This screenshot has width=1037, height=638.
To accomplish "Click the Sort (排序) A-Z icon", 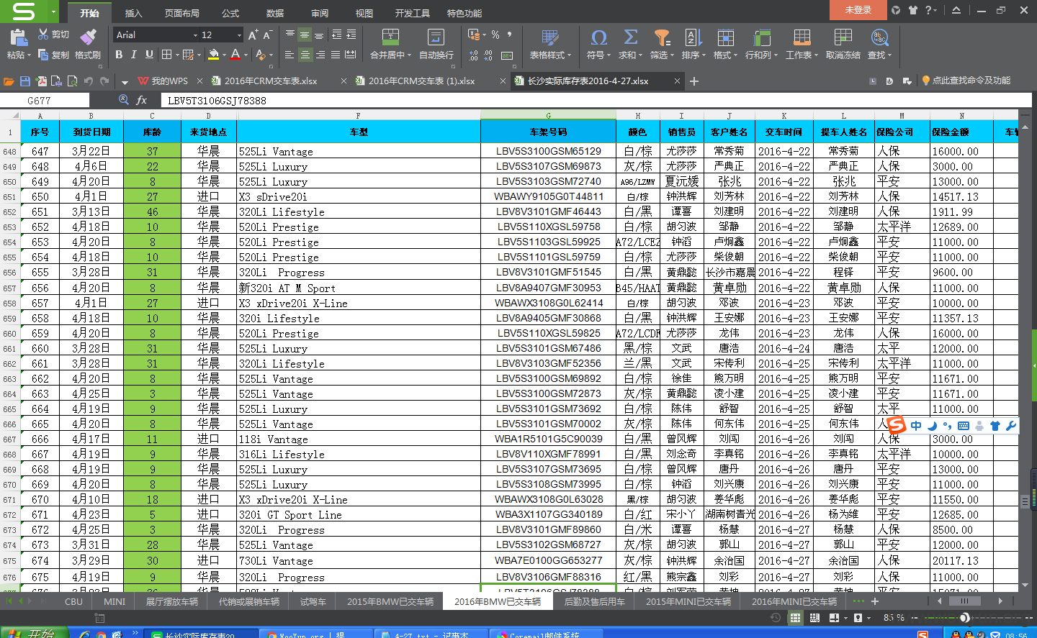I will 693,37.
